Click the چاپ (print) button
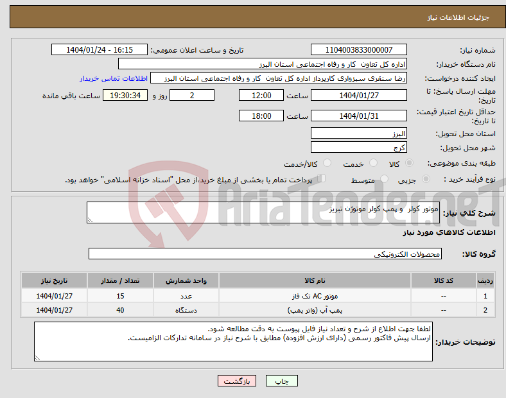This screenshot has height=398, width=506. 281,381
